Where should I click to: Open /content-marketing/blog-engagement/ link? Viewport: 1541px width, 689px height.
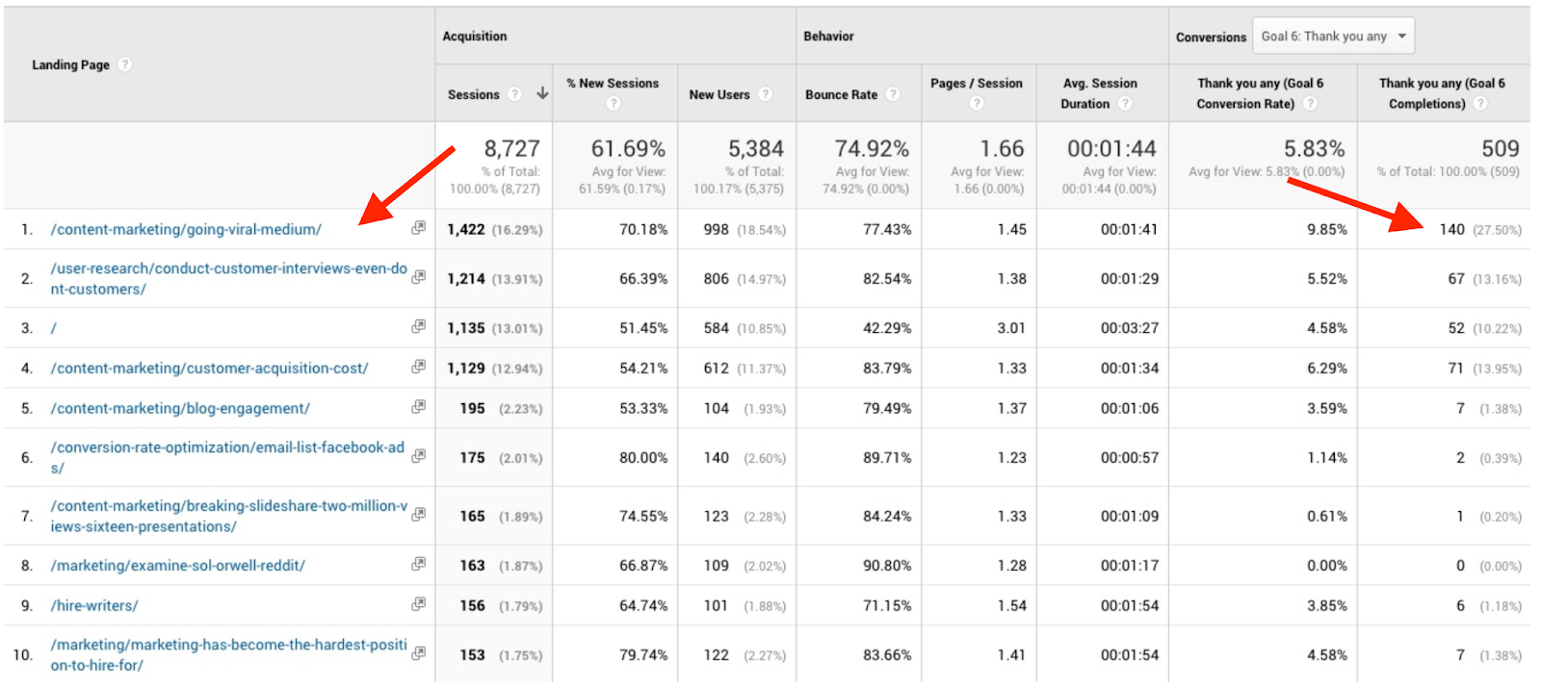tap(180, 408)
